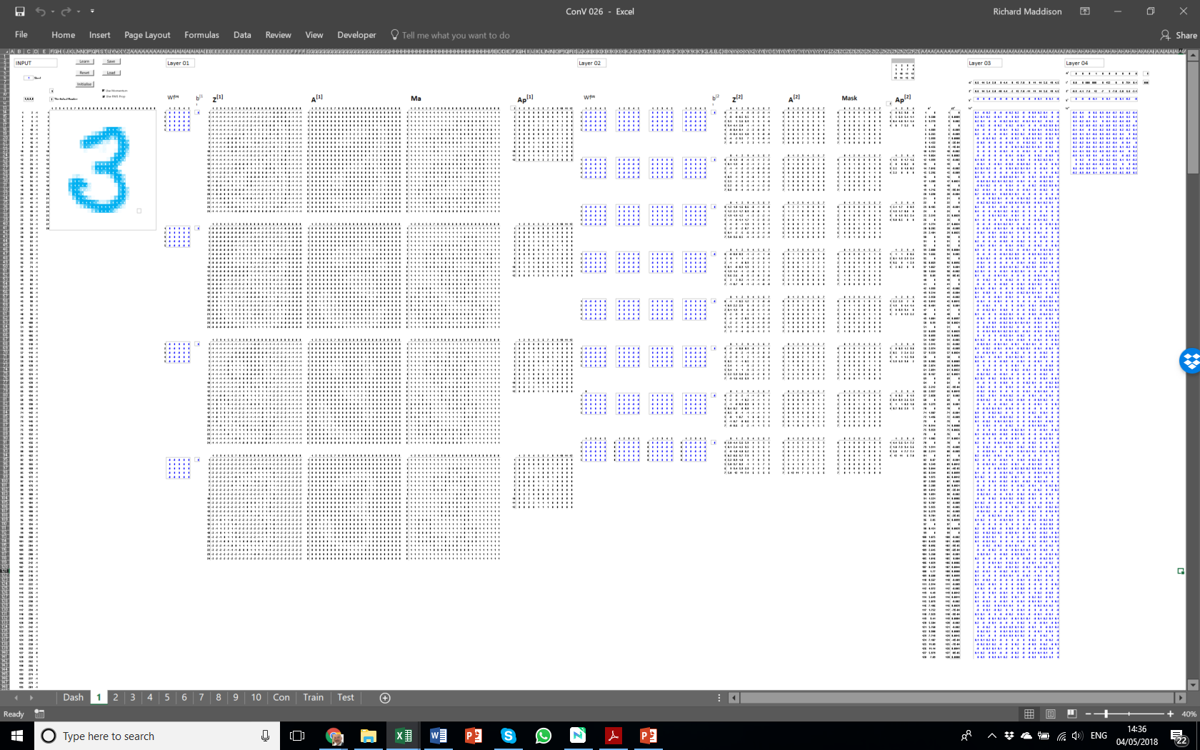Screen dimensions: 1200x750
Task: Switch to the Train sheet tab
Action: click(x=313, y=698)
